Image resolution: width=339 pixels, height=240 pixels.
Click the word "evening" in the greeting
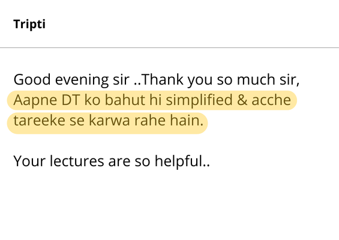click(82, 80)
